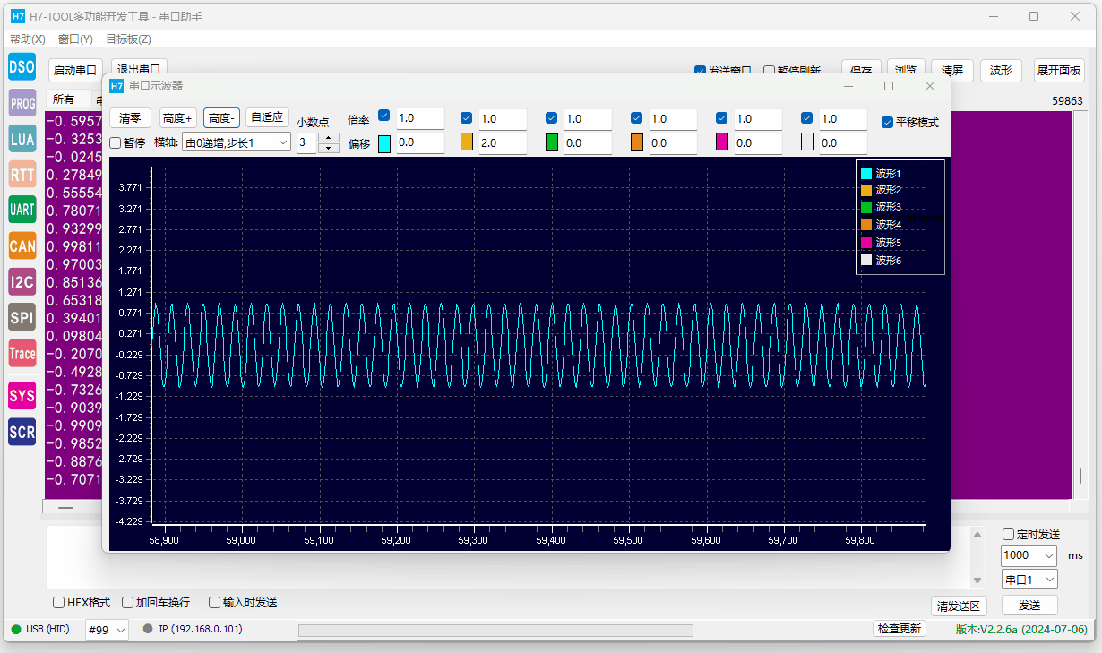Select the UART tool in sidebar
Screen dimensions: 1102x653
click(x=22, y=210)
